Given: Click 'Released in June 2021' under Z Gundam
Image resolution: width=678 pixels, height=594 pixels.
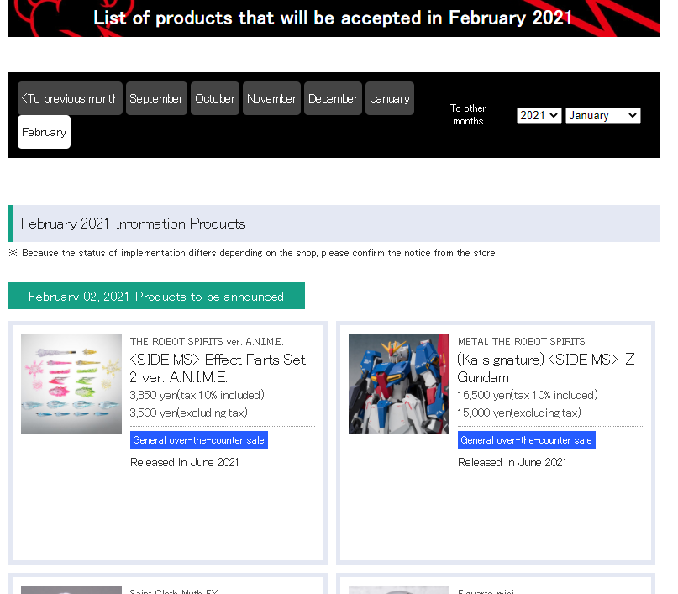Looking at the screenshot, I should [512, 463].
